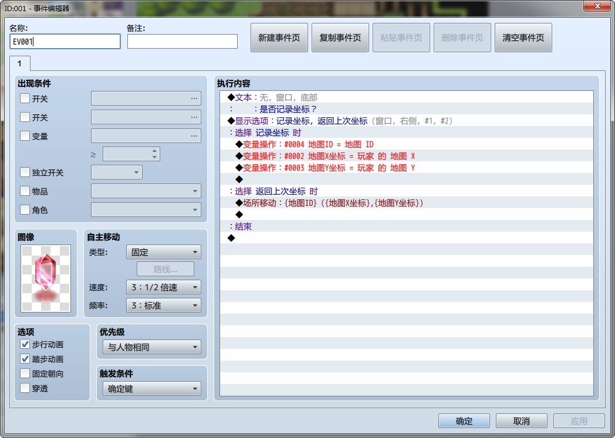The height and width of the screenshot is (438, 615).
Task: Tick the 变量 condition checkbox
Action: [25, 136]
